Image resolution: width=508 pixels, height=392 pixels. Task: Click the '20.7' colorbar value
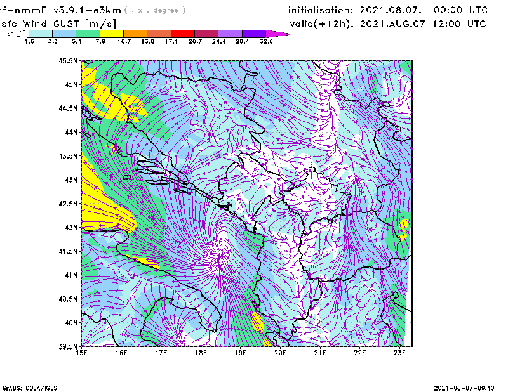[195, 41]
